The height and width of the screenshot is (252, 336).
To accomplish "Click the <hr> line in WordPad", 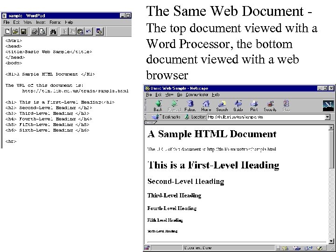I will click(11, 141).
